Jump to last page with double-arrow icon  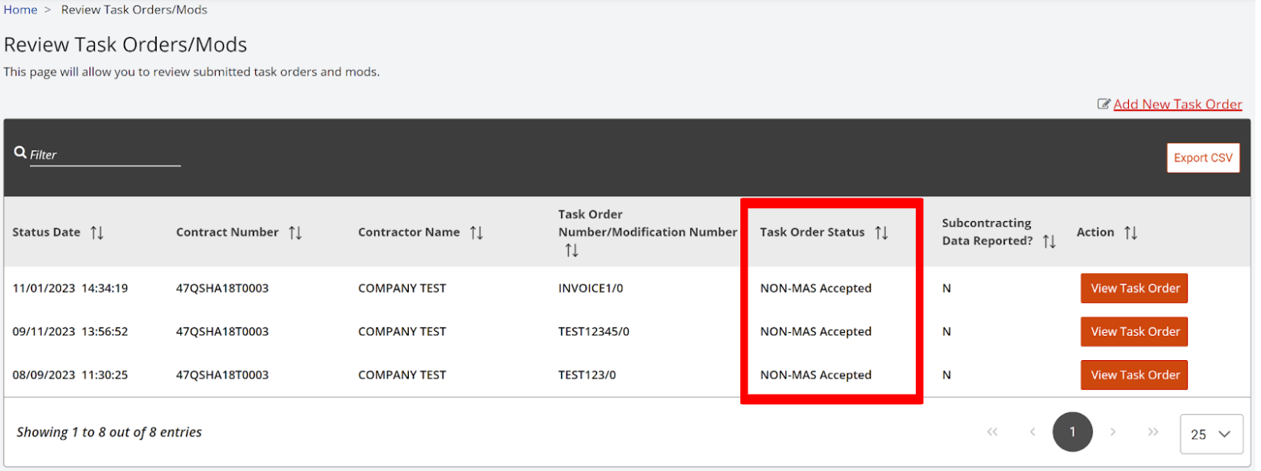click(x=1153, y=432)
